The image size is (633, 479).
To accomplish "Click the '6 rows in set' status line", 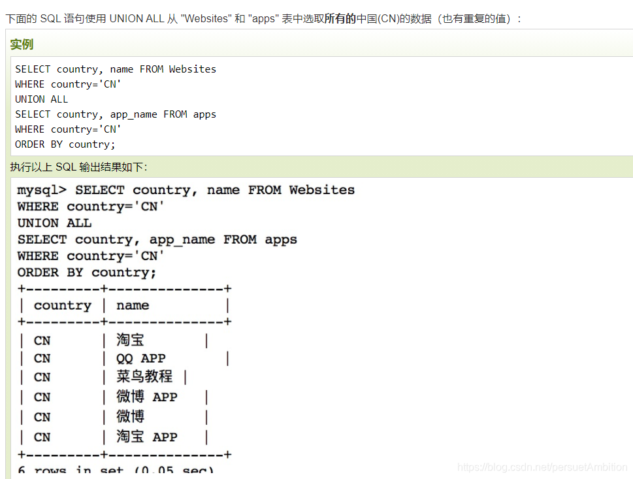I will coord(116,471).
